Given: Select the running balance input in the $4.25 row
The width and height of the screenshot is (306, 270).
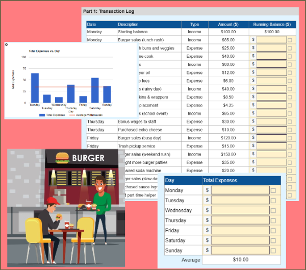Looking at the screenshot, I should (271, 105).
